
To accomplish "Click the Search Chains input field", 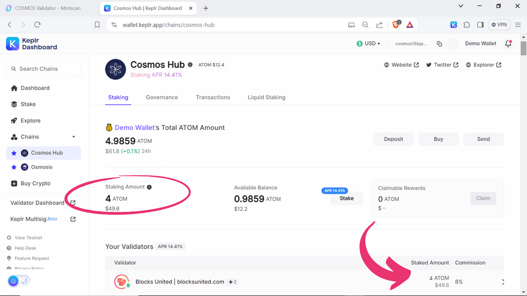I will [x=43, y=68].
